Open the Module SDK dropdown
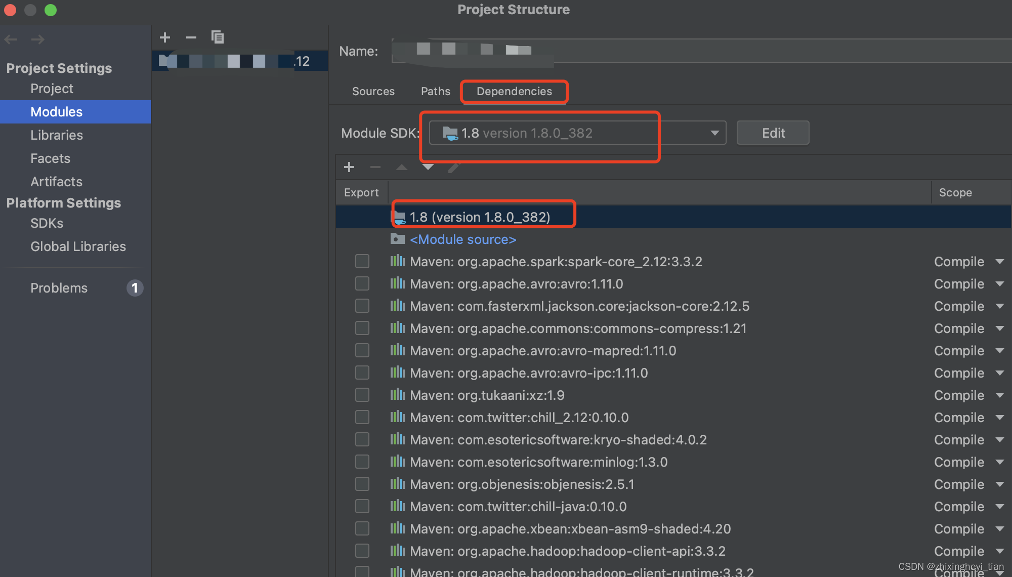 (714, 133)
